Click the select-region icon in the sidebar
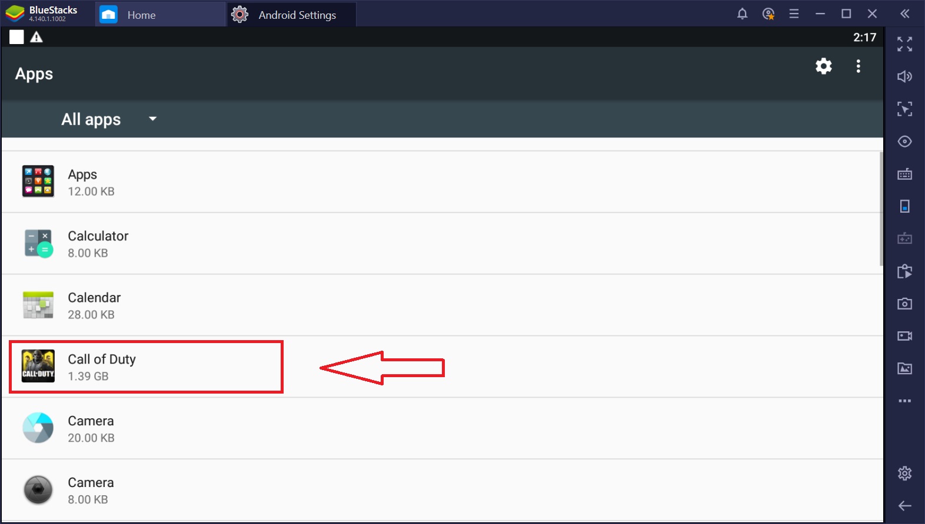The image size is (925, 524). [904, 109]
